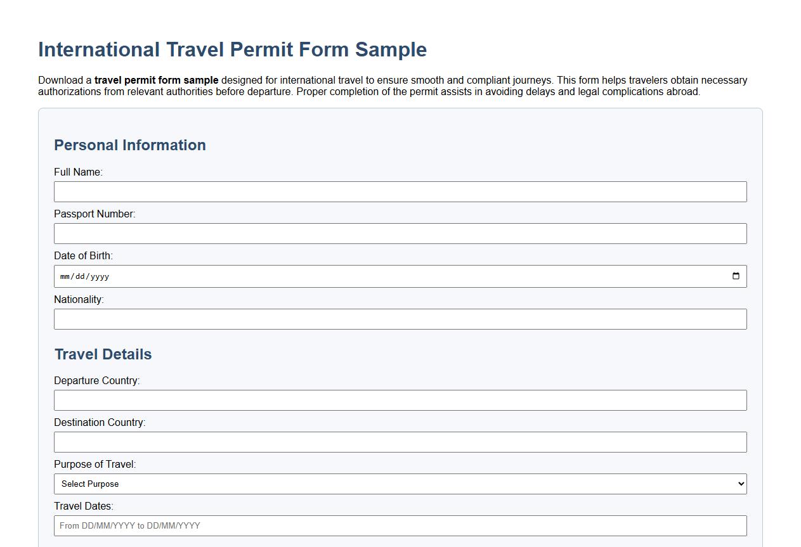The height and width of the screenshot is (547, 801).
Task: Focus the Destination Country input
Action: (x=400, y=442)
